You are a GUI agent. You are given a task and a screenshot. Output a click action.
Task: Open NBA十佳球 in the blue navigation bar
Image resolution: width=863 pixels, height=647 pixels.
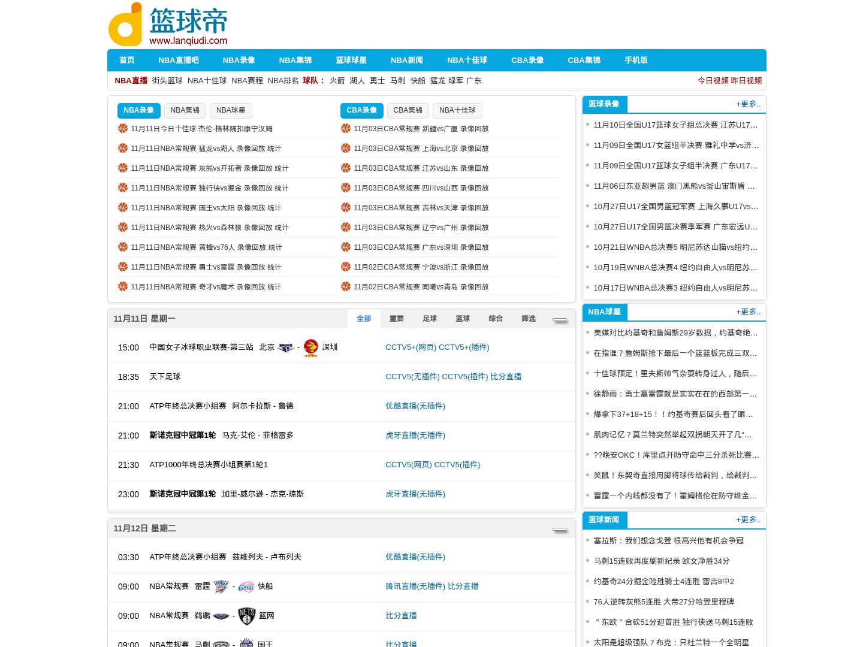(467, 60)
